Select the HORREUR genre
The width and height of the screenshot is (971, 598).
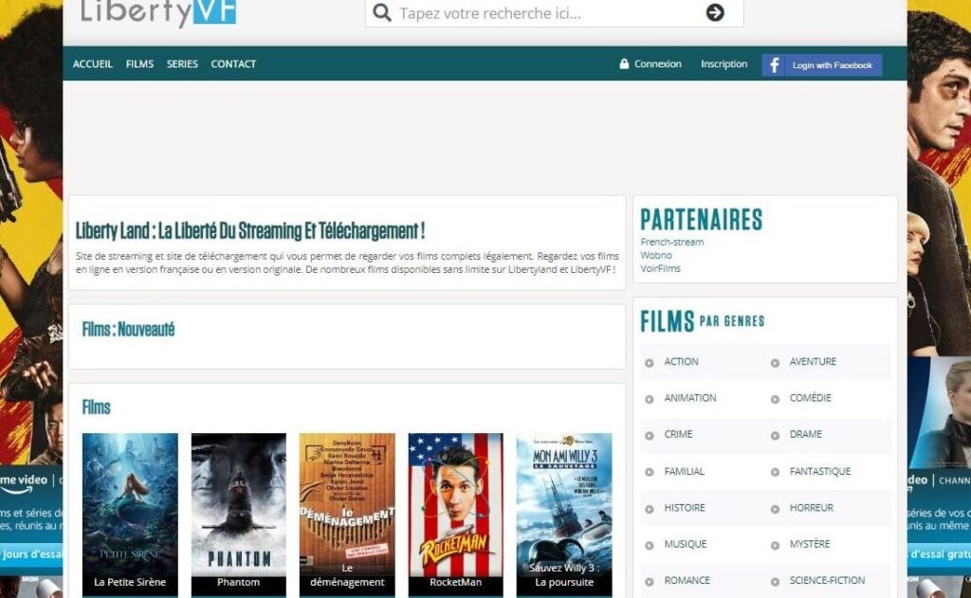[812, 508]
